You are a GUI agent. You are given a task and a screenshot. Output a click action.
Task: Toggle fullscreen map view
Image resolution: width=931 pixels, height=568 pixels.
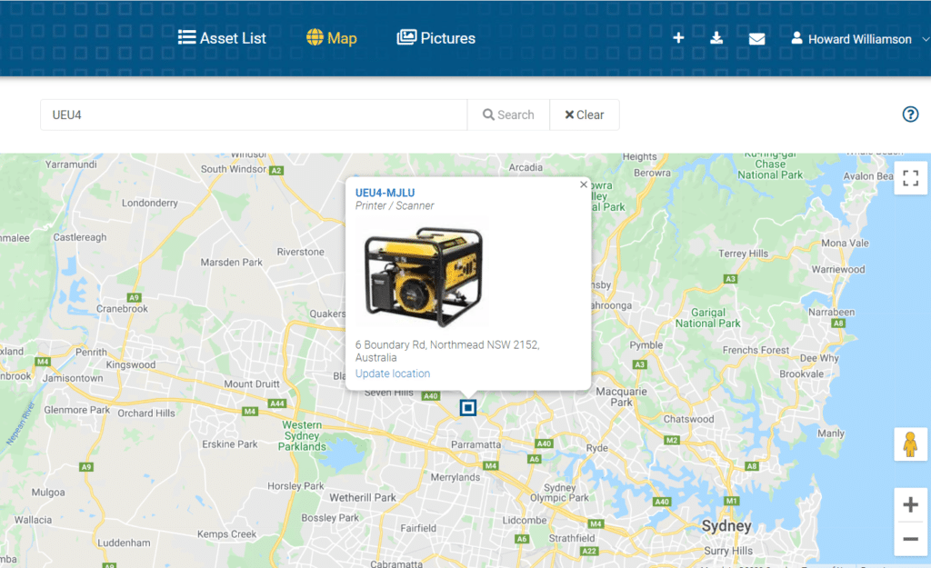[x=910, y=178]
